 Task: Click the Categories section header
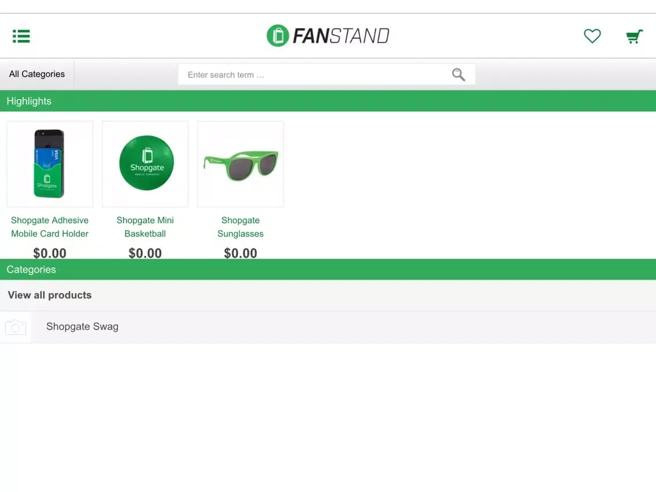[328, 270]
